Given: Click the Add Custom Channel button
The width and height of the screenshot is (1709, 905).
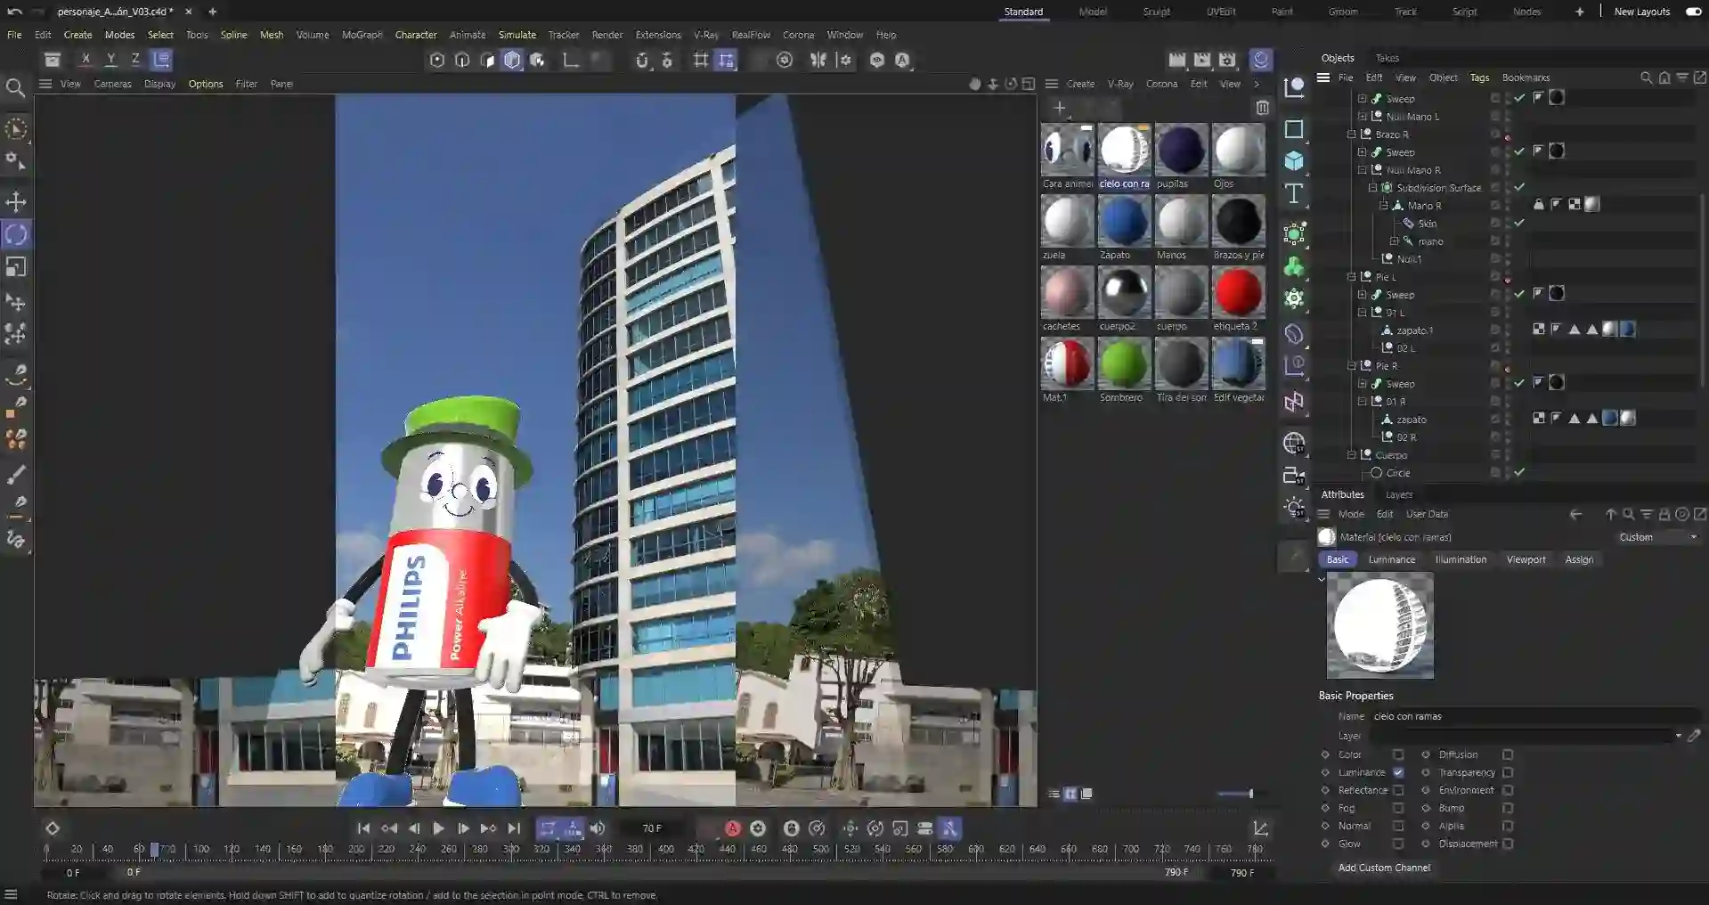Looking at the screenshot, I should [x=1384, y=868].
